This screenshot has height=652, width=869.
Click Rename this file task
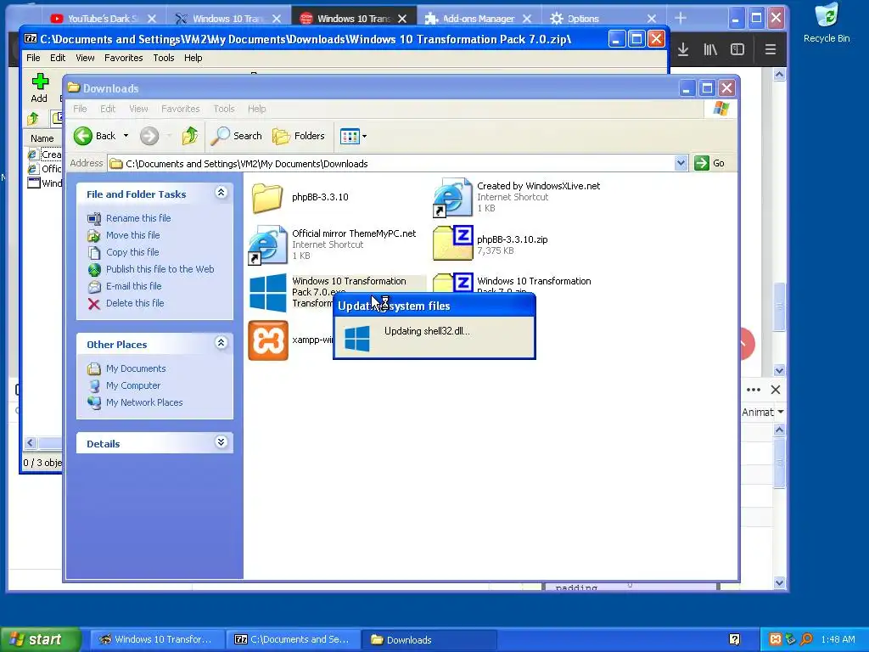(138, 218)
